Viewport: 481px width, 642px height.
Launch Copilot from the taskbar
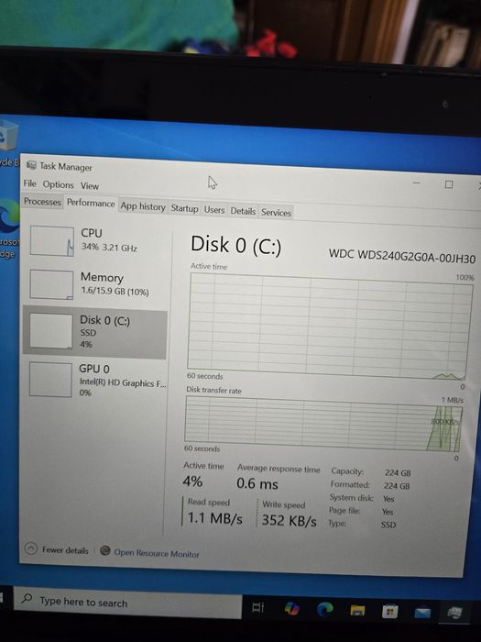291,608
